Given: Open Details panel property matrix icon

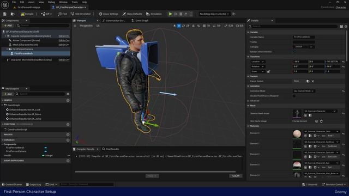Looking at the screenshot, I should coord(341,27).
